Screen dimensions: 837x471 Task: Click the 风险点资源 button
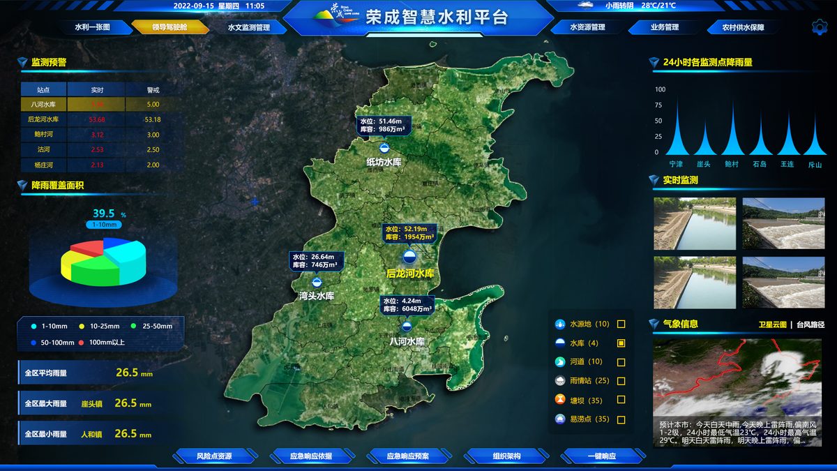[214, 456]
